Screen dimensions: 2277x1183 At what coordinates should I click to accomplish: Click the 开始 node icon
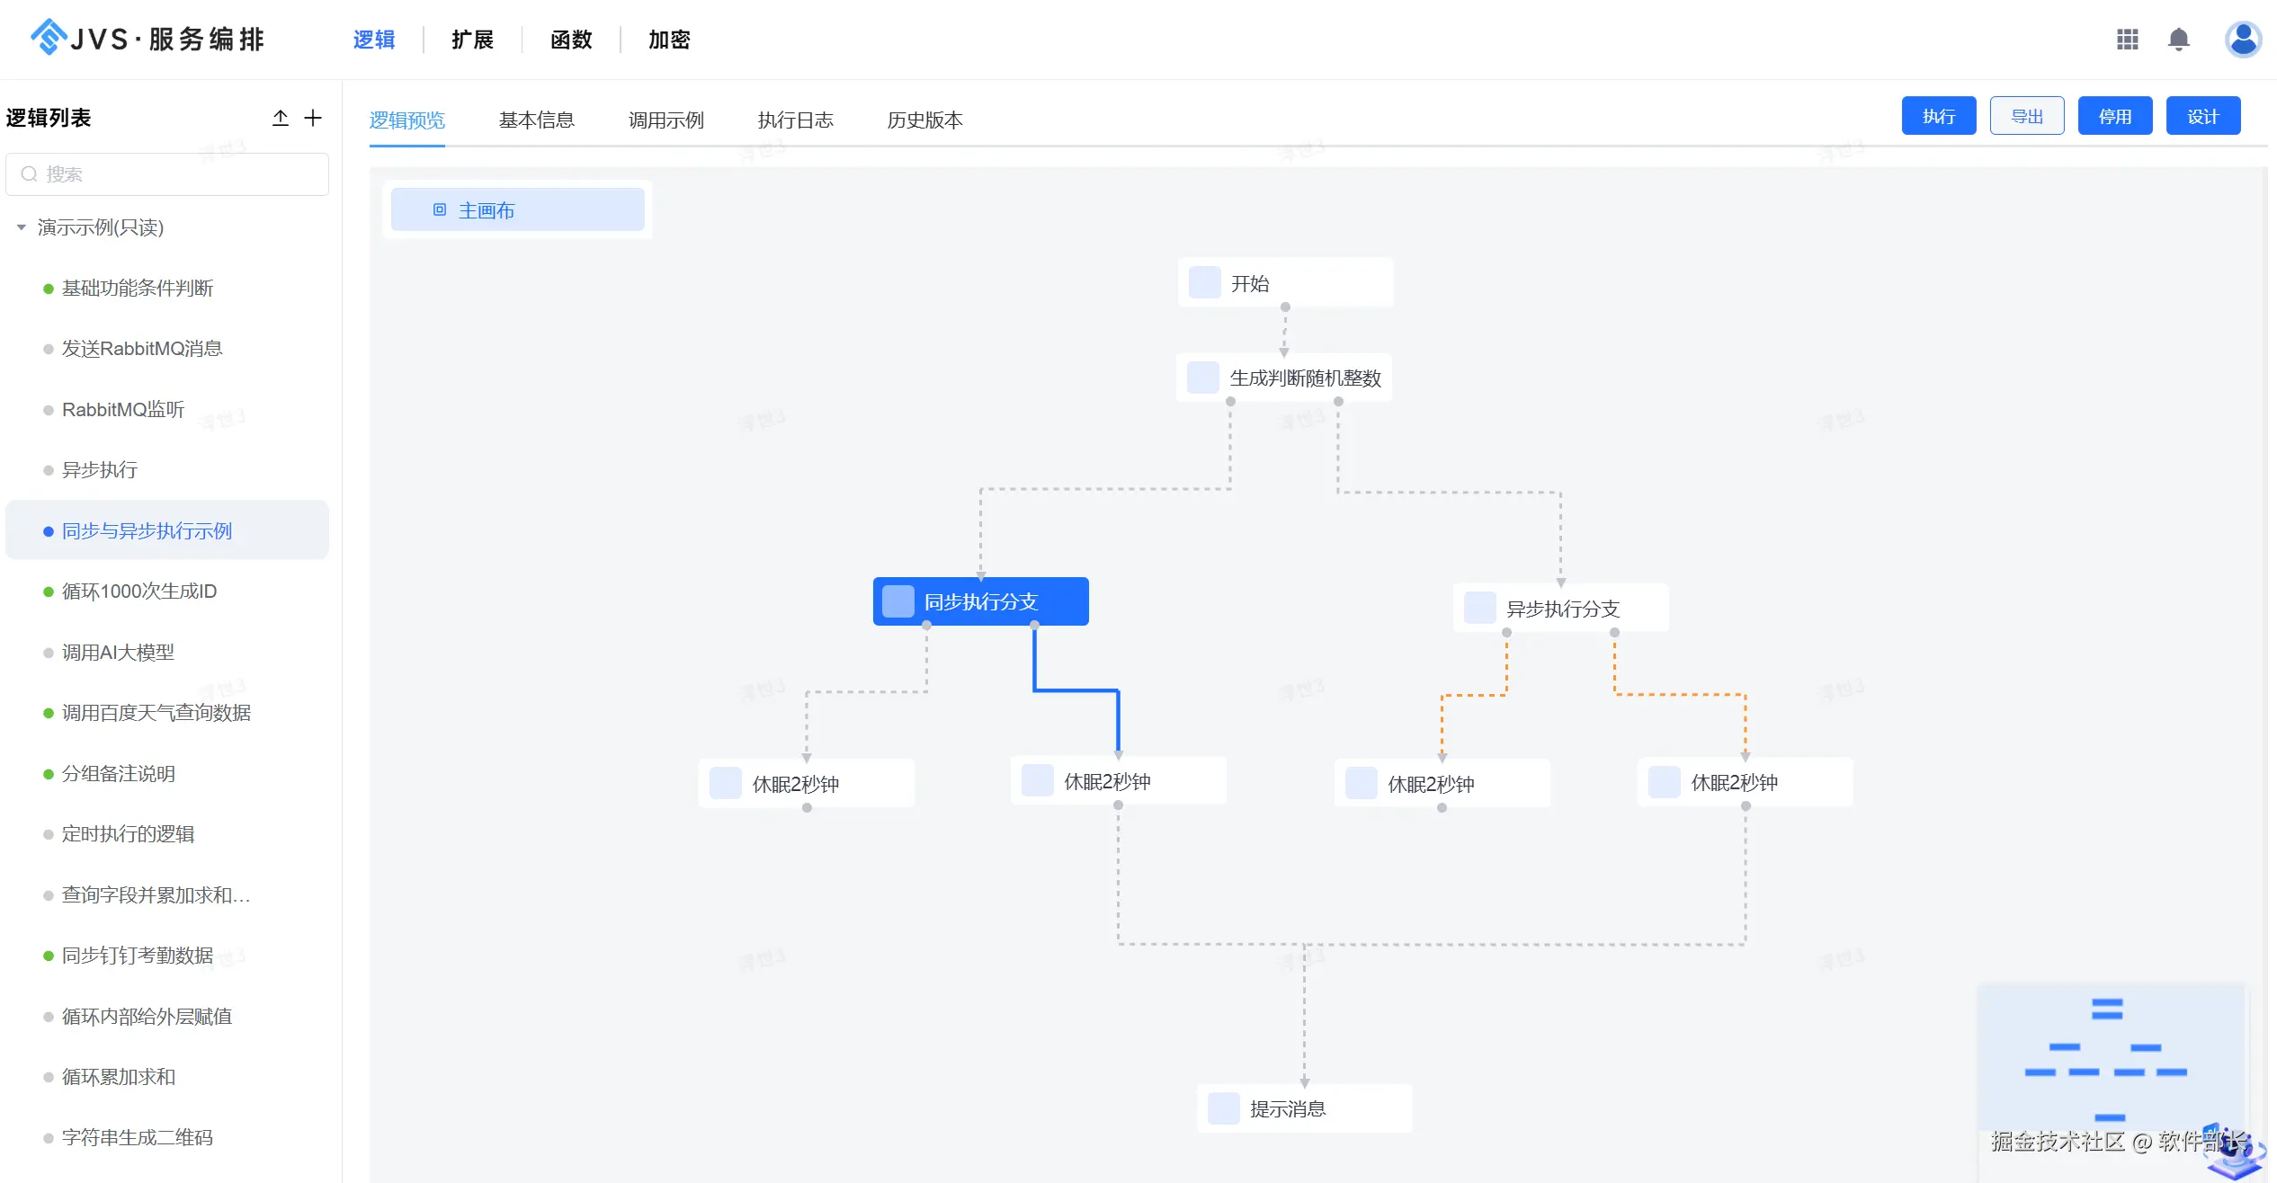click(x=1204, y=283)
